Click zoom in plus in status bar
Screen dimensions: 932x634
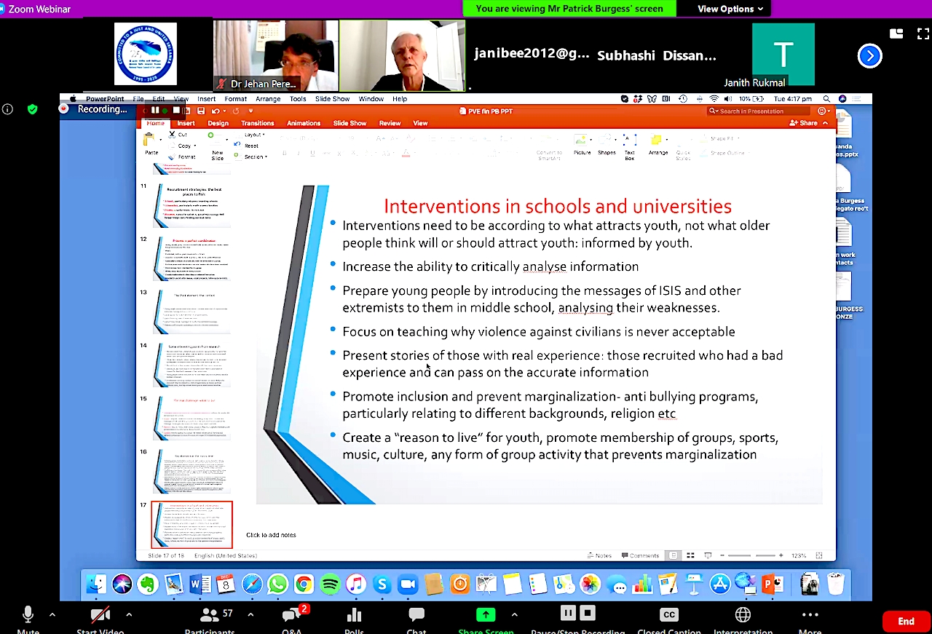click(x=781, y=555)
